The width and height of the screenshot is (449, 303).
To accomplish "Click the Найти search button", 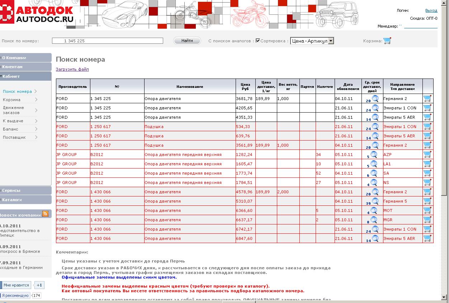I will [187, 41].
